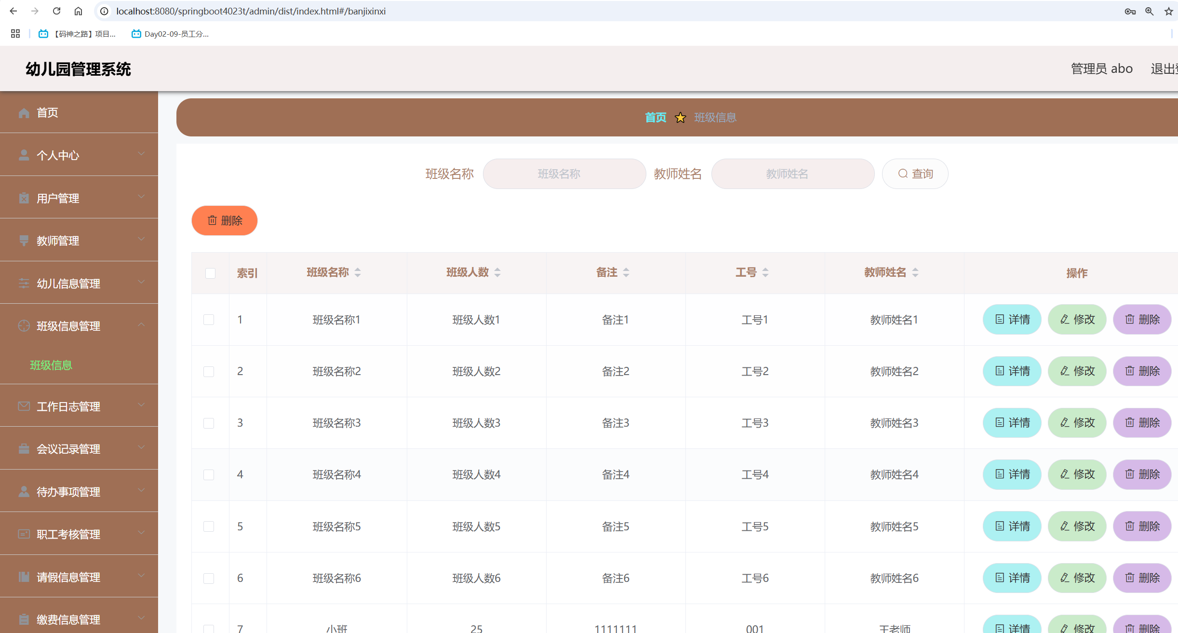1178x633 pixels.
Task: Open browser apps grid icon
Action: coord(15,34)
